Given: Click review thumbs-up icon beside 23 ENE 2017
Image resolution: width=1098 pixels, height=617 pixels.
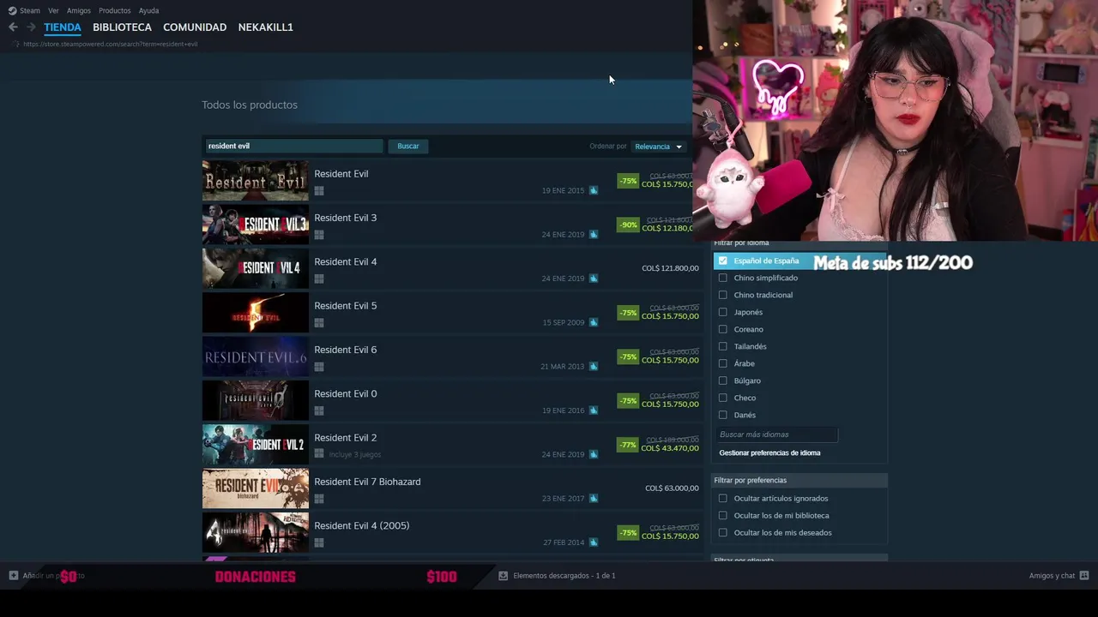Looking at the screenshot, I should point(593,498).
